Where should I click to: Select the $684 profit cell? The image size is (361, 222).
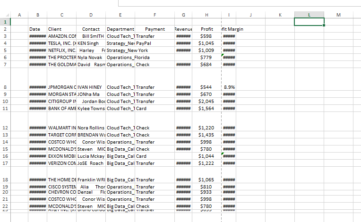pyautogui.click(x=206, y=65)
